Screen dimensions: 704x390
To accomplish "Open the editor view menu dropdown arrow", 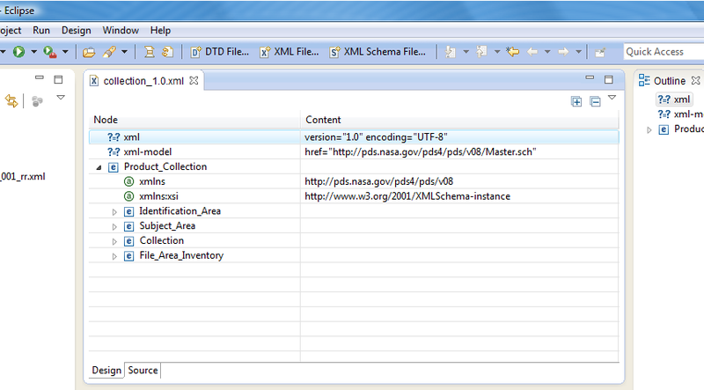I will tap(612, 98).
